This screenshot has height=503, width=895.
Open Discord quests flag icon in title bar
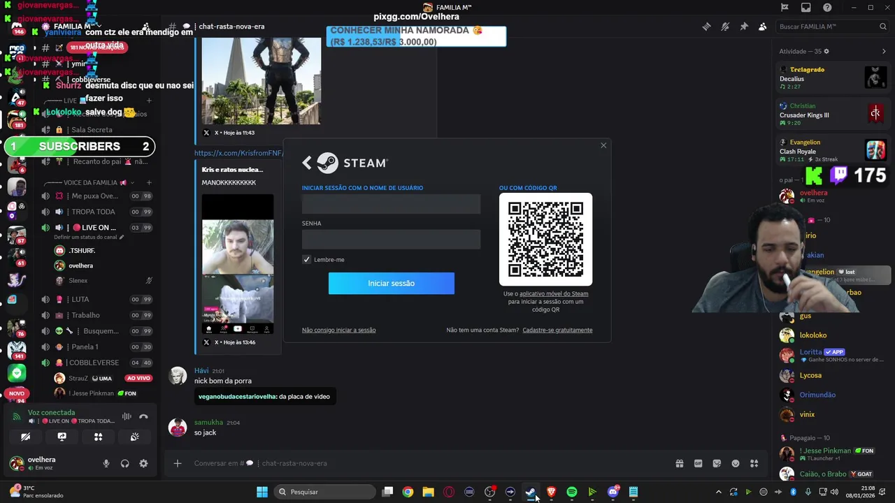pos(785,8)
